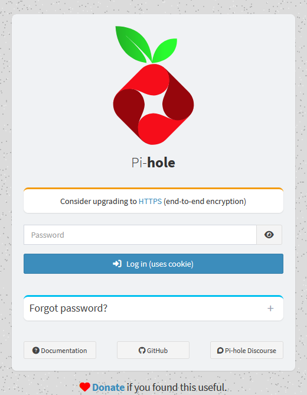
Task: Open the GitHub button
Action: point(153,350)
